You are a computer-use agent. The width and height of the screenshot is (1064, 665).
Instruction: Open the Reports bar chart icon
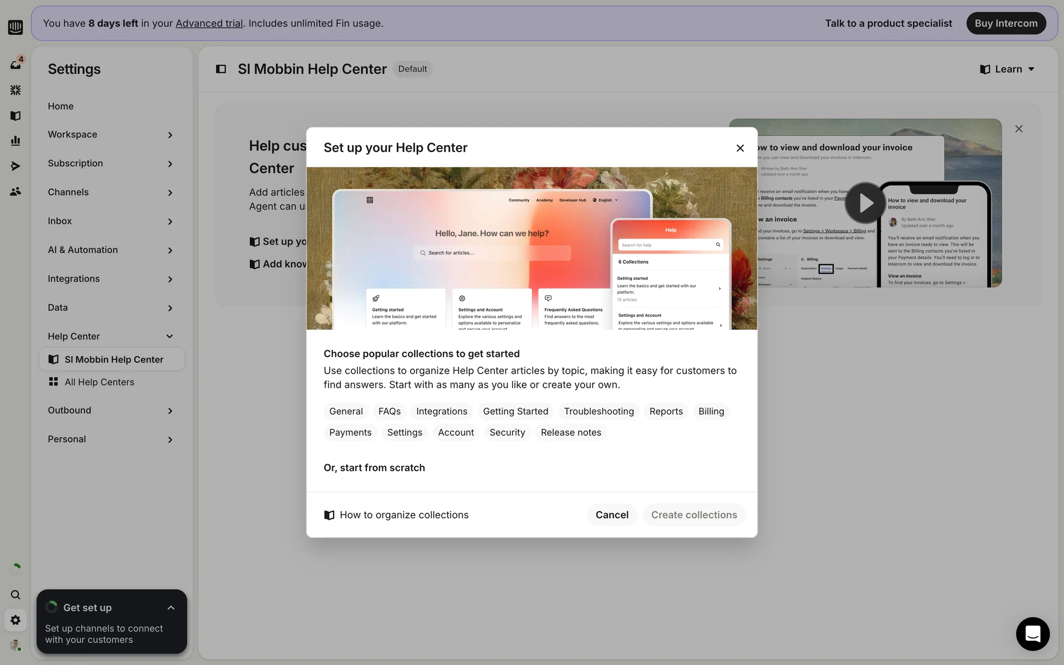click(x=16, y=141)
